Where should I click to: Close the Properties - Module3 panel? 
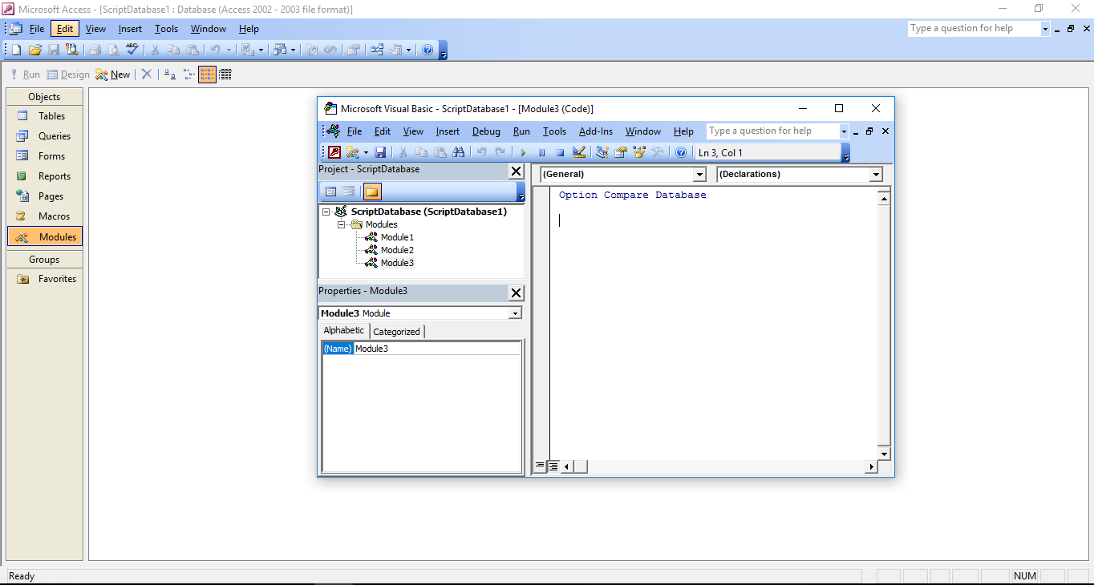point(516,292)
